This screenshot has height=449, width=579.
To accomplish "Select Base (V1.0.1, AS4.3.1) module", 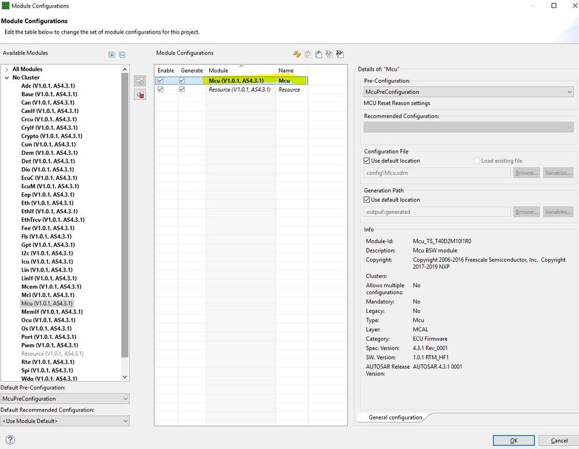I will pyautogui.click(x=49, y=94).
